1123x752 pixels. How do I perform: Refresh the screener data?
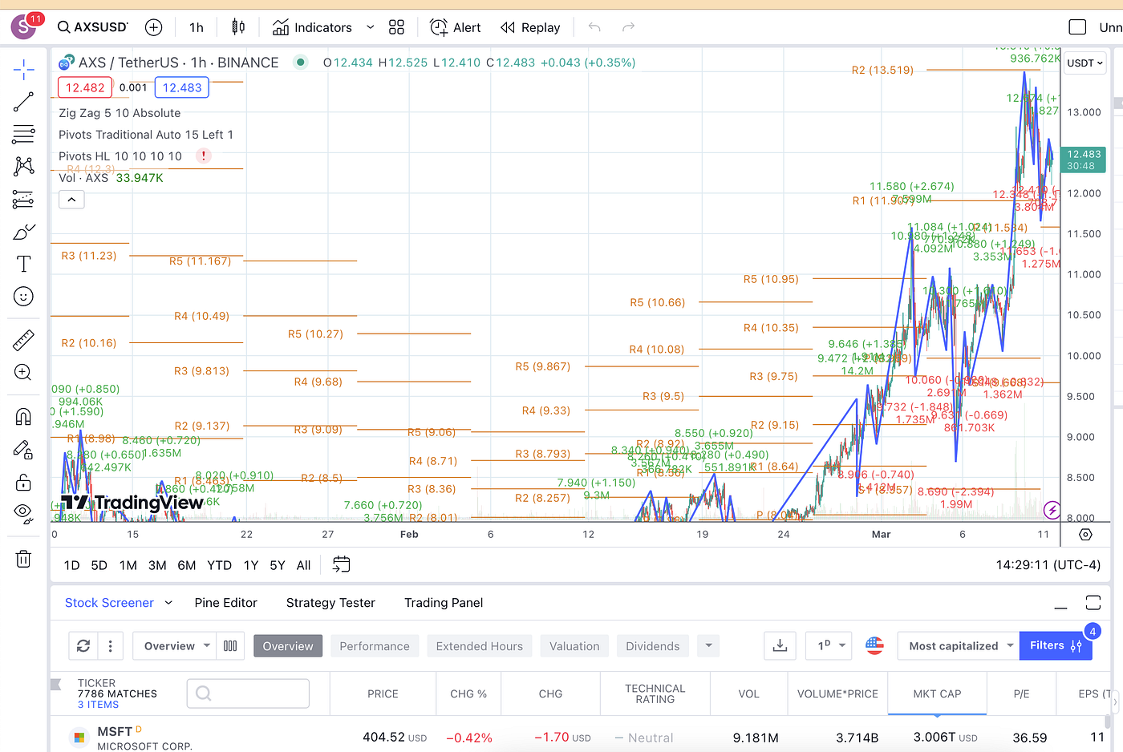83,645
